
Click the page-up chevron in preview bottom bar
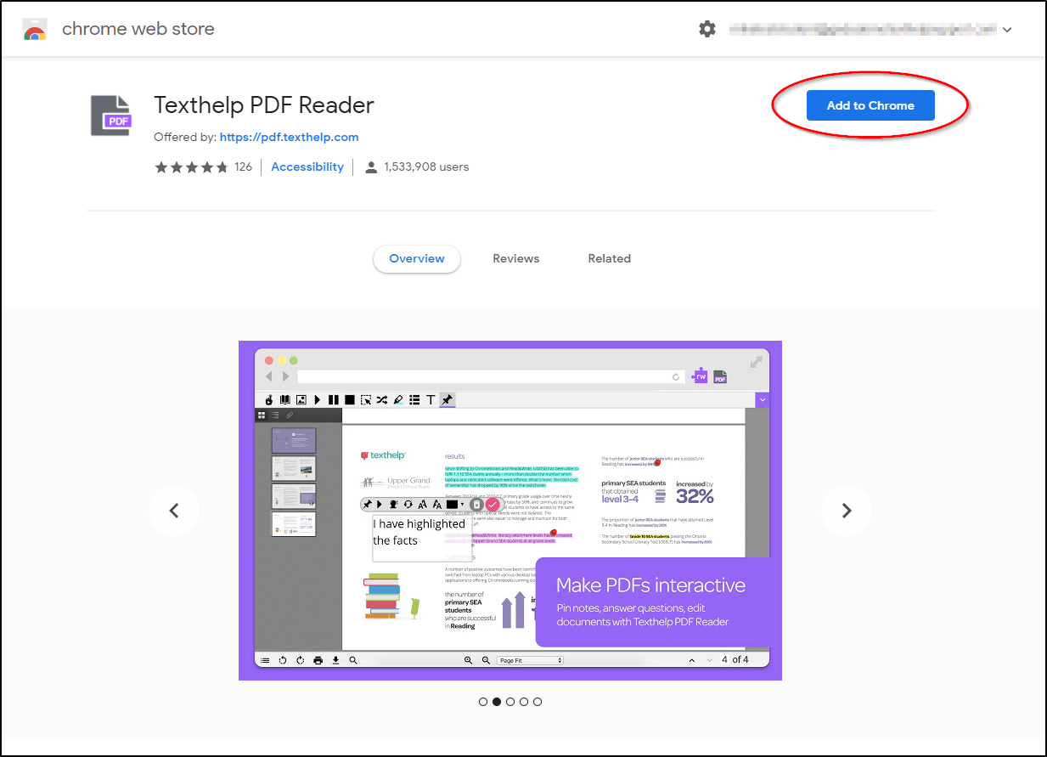point(691,660)
